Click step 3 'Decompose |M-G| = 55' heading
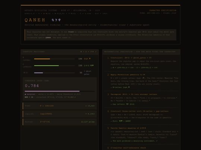Viewport: 201px width, 150px height. (134, 94)
